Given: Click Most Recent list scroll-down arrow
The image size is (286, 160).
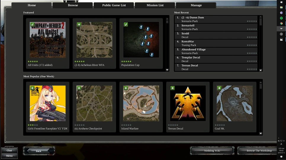Looking at the screenshot, I should click(261, 70).
